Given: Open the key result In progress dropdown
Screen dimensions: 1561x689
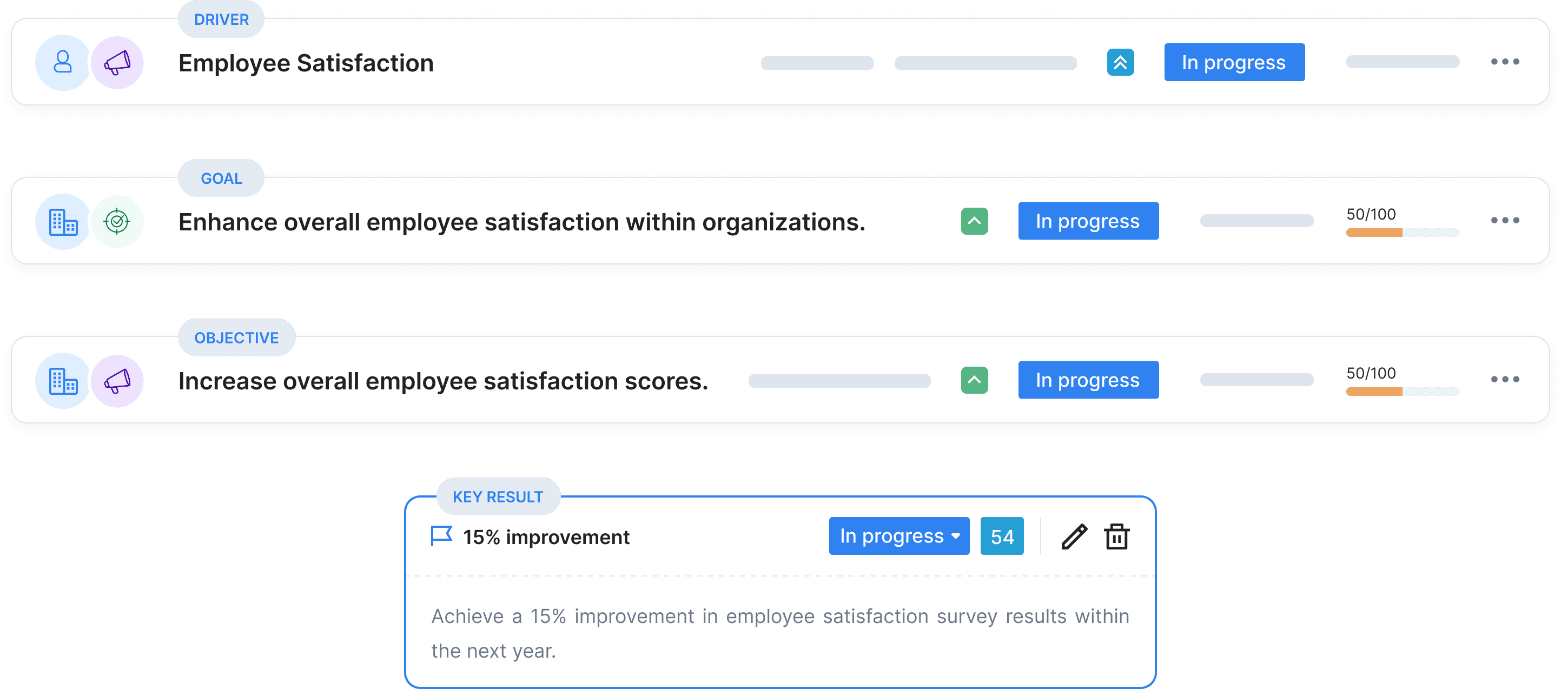Looking at the screenshot, I should tap(898, 536).
